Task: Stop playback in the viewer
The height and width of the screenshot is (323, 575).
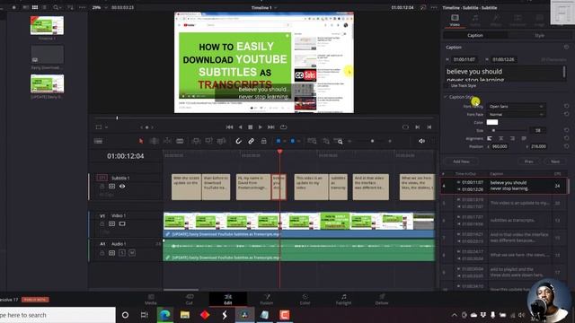Action: 250,127
